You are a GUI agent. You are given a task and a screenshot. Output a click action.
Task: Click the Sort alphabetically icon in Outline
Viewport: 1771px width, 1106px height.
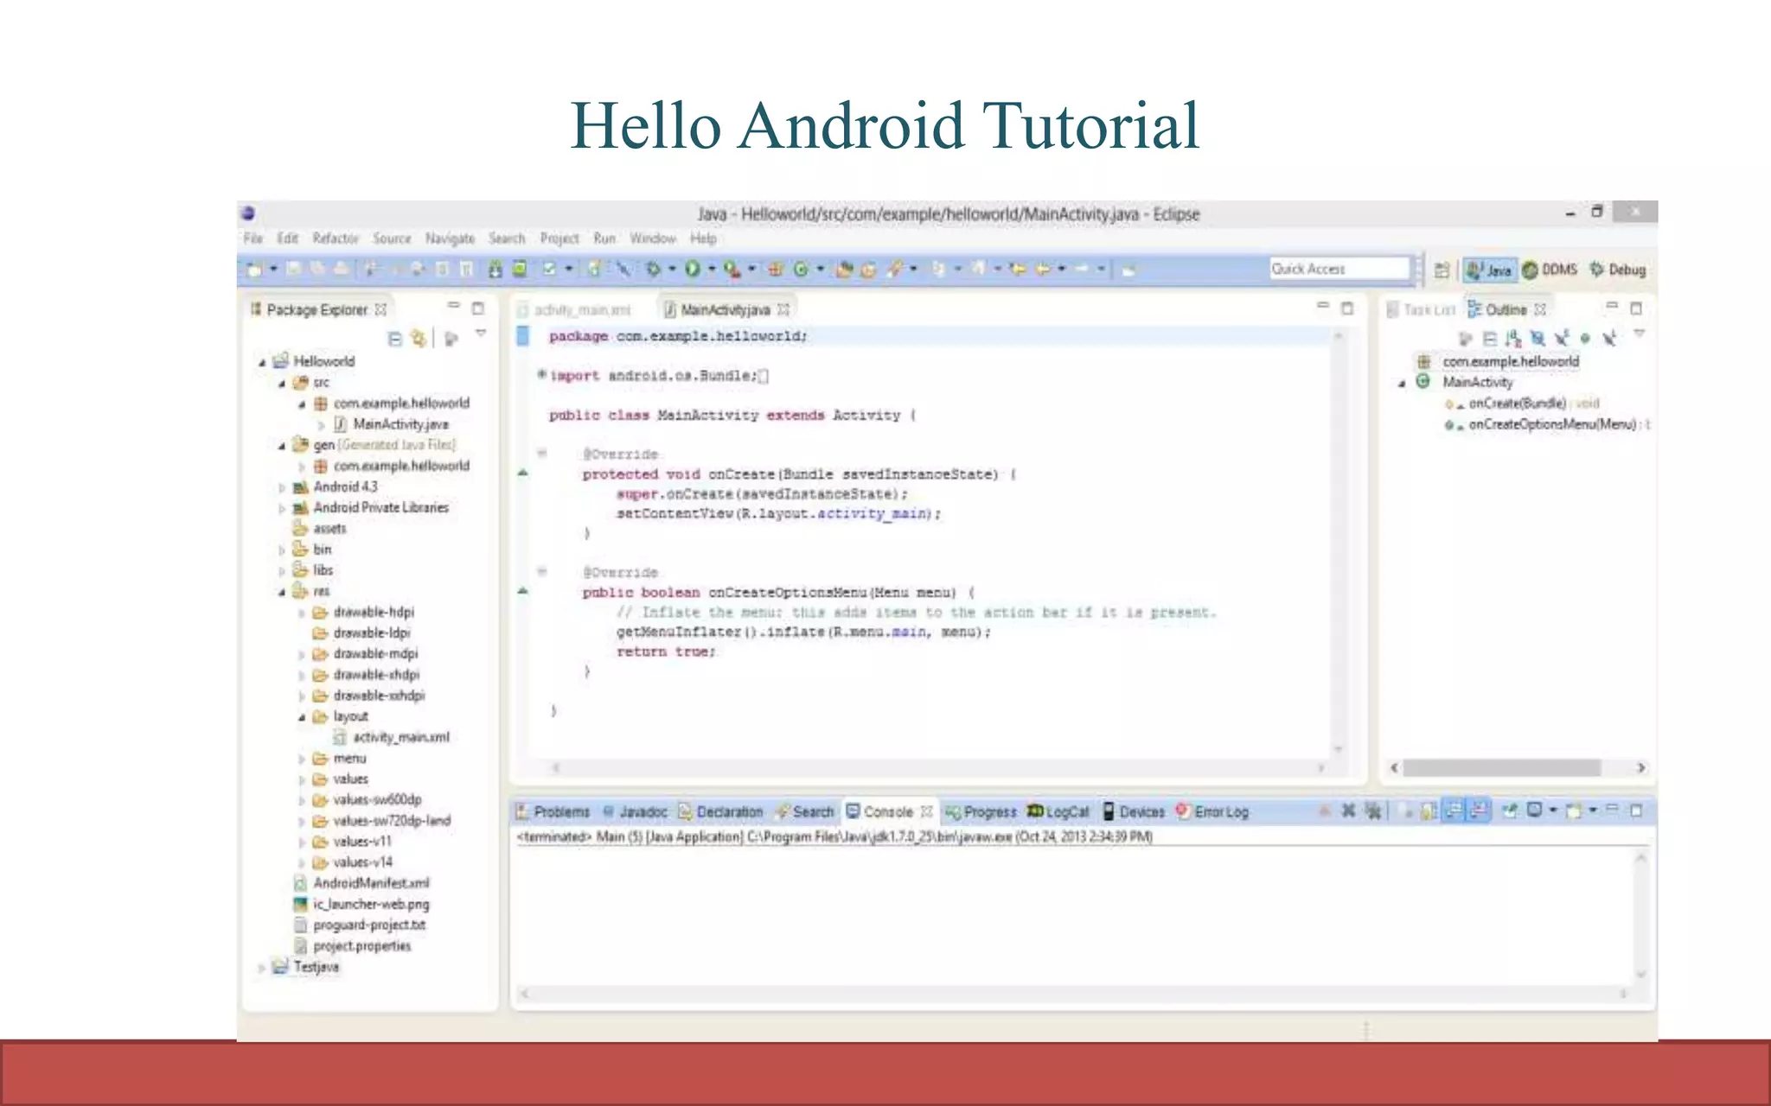tap(1513, 339)
